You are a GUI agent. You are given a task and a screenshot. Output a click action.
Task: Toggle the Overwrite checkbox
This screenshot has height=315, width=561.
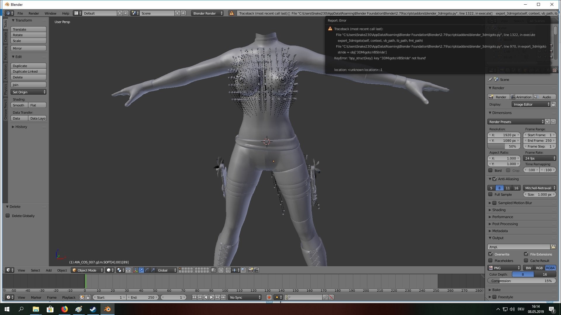[x=491, y=254]
